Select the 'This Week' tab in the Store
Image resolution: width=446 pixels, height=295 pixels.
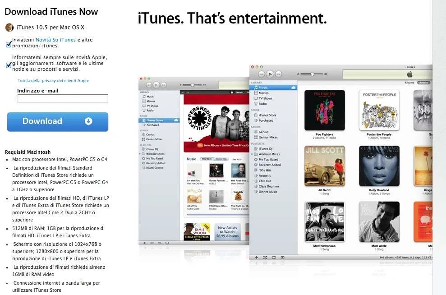click(207, 159)
